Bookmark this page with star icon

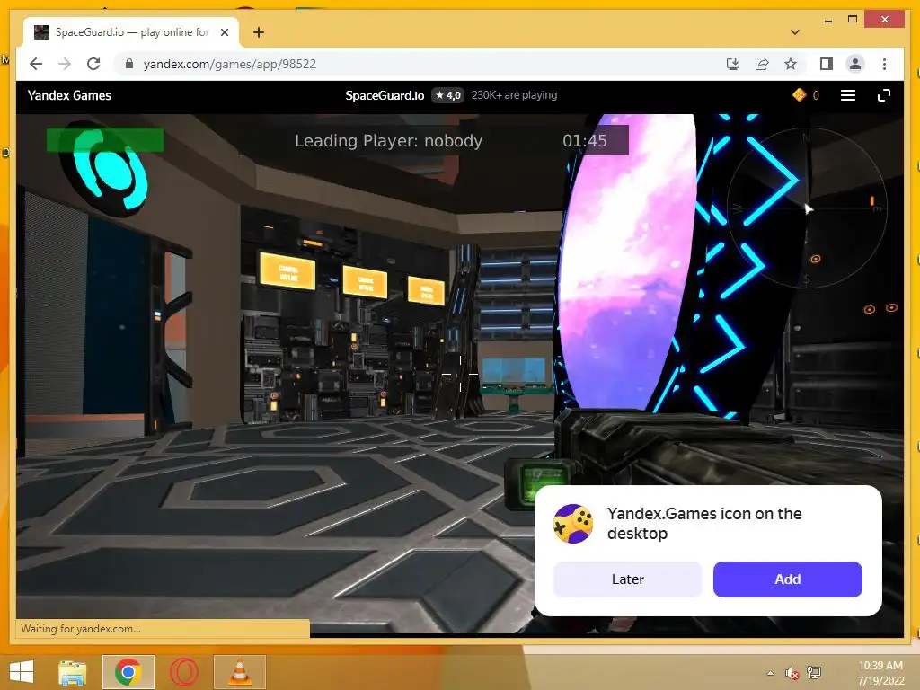(791, 64)
